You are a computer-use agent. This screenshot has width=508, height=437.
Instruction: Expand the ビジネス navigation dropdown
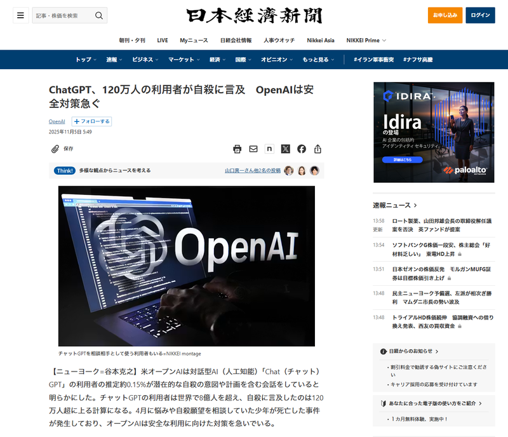tap(145, 60)
